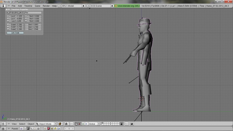Toggle the 3D transform manipulator hand icon
The image size is (233, 131).
[x=76, y=124]
